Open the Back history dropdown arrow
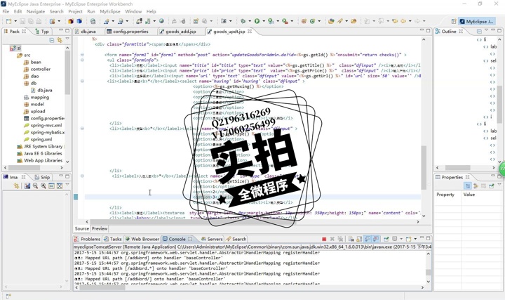 point(410,21)
